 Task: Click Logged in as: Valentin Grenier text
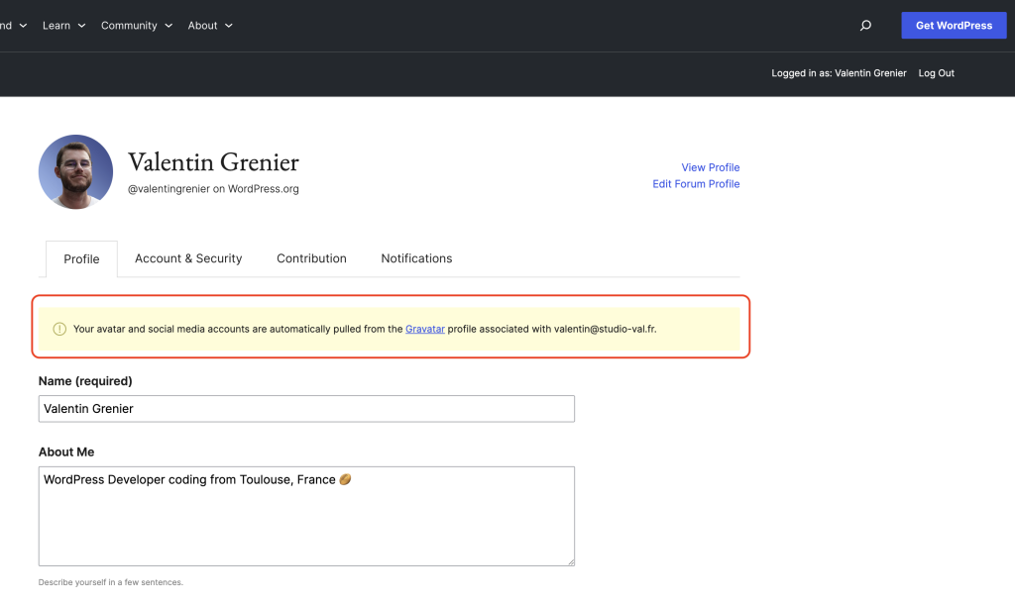[839, 73]
